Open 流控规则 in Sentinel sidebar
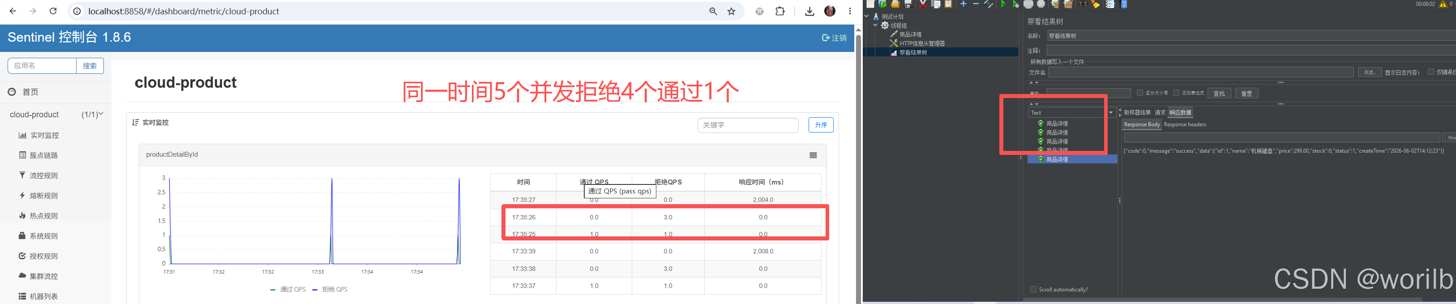 [44, 176]
